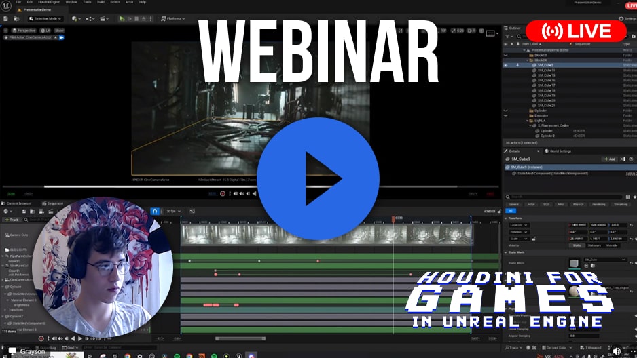This screenshot has width=637, height=358.
Task: Play the sequence in reverse in Sequencer transport
Action: click(73, 338)
